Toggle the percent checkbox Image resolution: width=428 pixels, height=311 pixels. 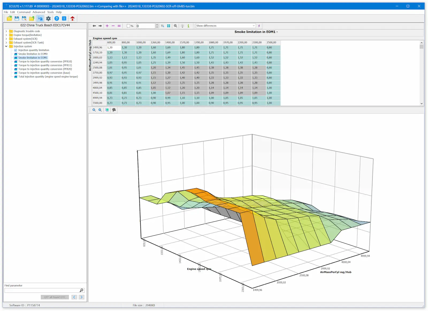pos(128,26)
